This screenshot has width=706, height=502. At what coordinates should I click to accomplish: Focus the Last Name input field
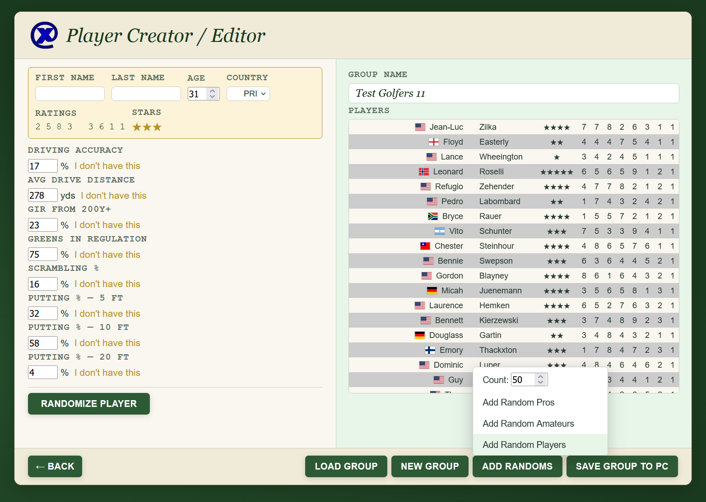(146, 94)
